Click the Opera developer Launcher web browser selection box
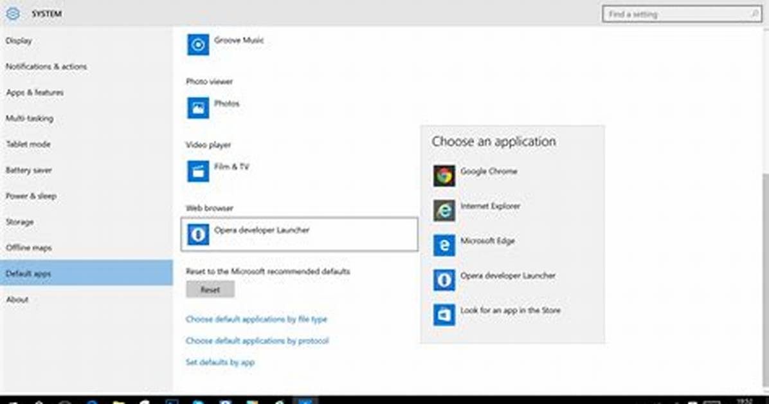 (300, 234)
